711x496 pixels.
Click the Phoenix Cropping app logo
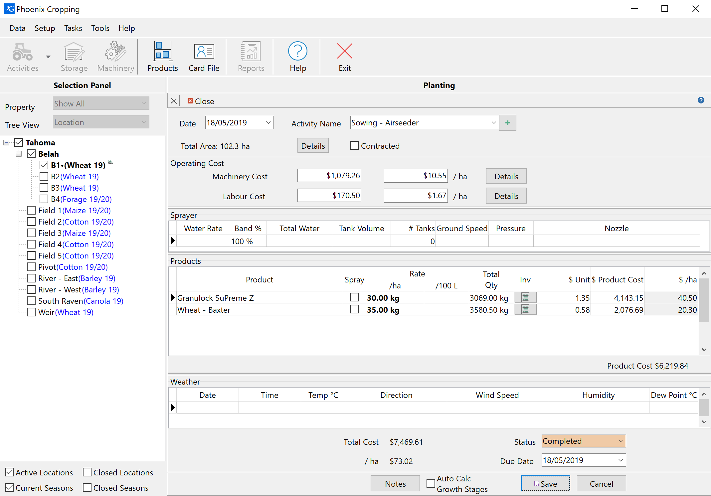click(9, 9)
